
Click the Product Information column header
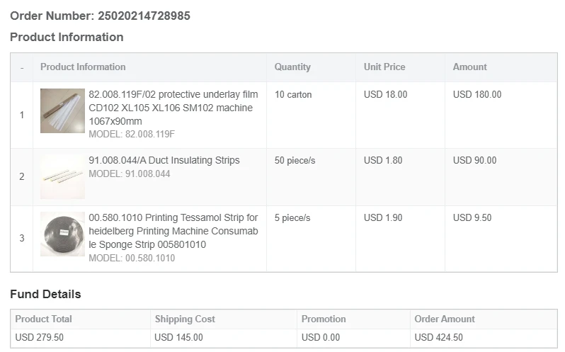point(83,67)
